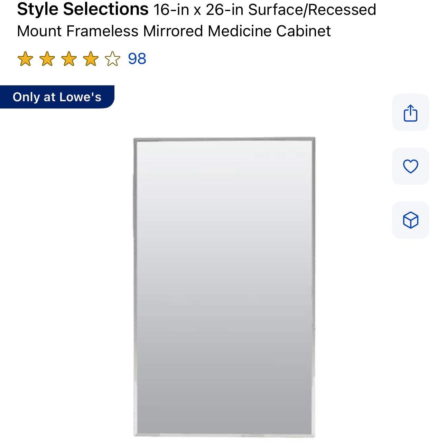Save item with the heart icon
Viewport: 446px width, 446px height.
410,166
